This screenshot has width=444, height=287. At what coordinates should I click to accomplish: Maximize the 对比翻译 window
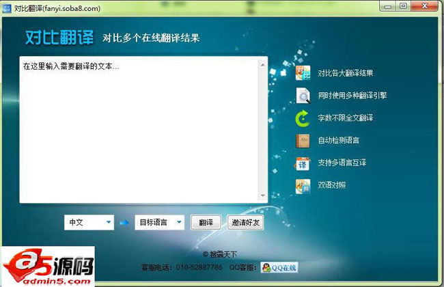tap(404, 6)
